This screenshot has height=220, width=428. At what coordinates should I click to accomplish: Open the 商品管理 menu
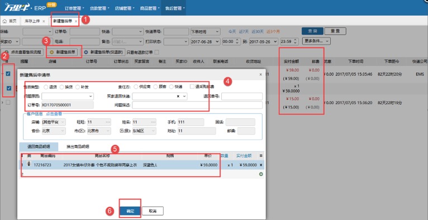150,8
